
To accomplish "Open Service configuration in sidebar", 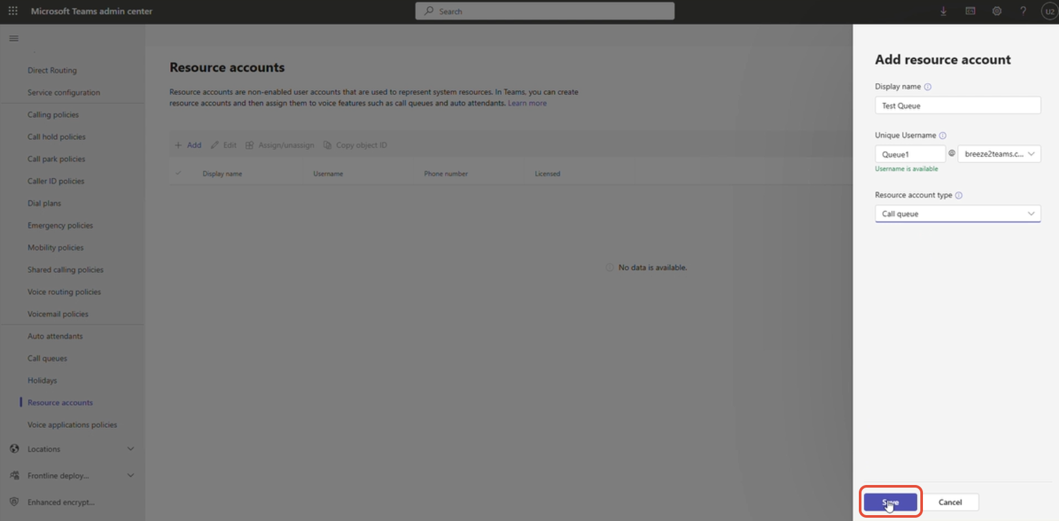I will coord(64,93).
